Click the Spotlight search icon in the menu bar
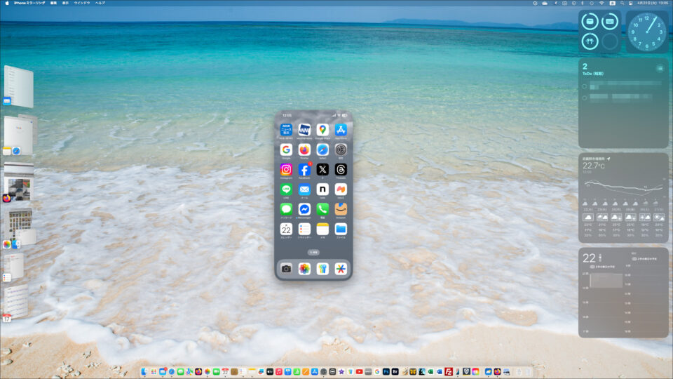The width and height of the screenshot is (673, 379). click(x=622, y=3)
